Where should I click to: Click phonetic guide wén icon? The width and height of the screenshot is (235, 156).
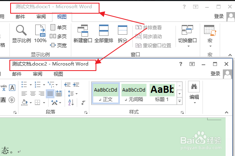point(4,88)
